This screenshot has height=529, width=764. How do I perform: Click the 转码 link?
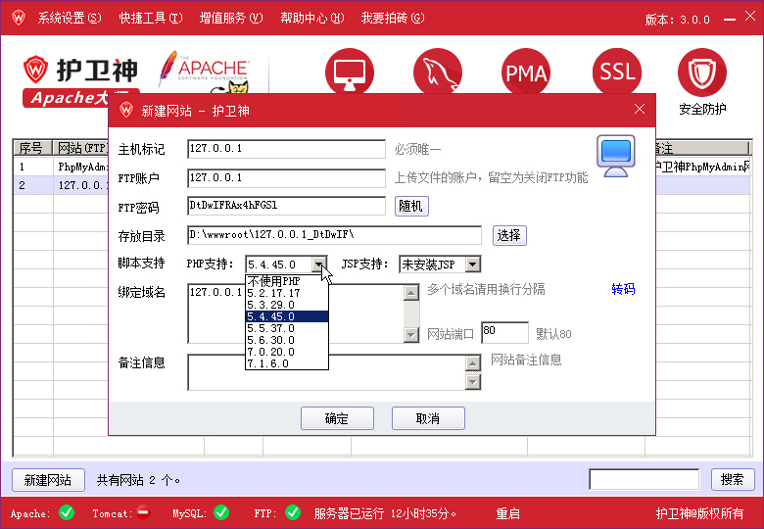(623, 289)
